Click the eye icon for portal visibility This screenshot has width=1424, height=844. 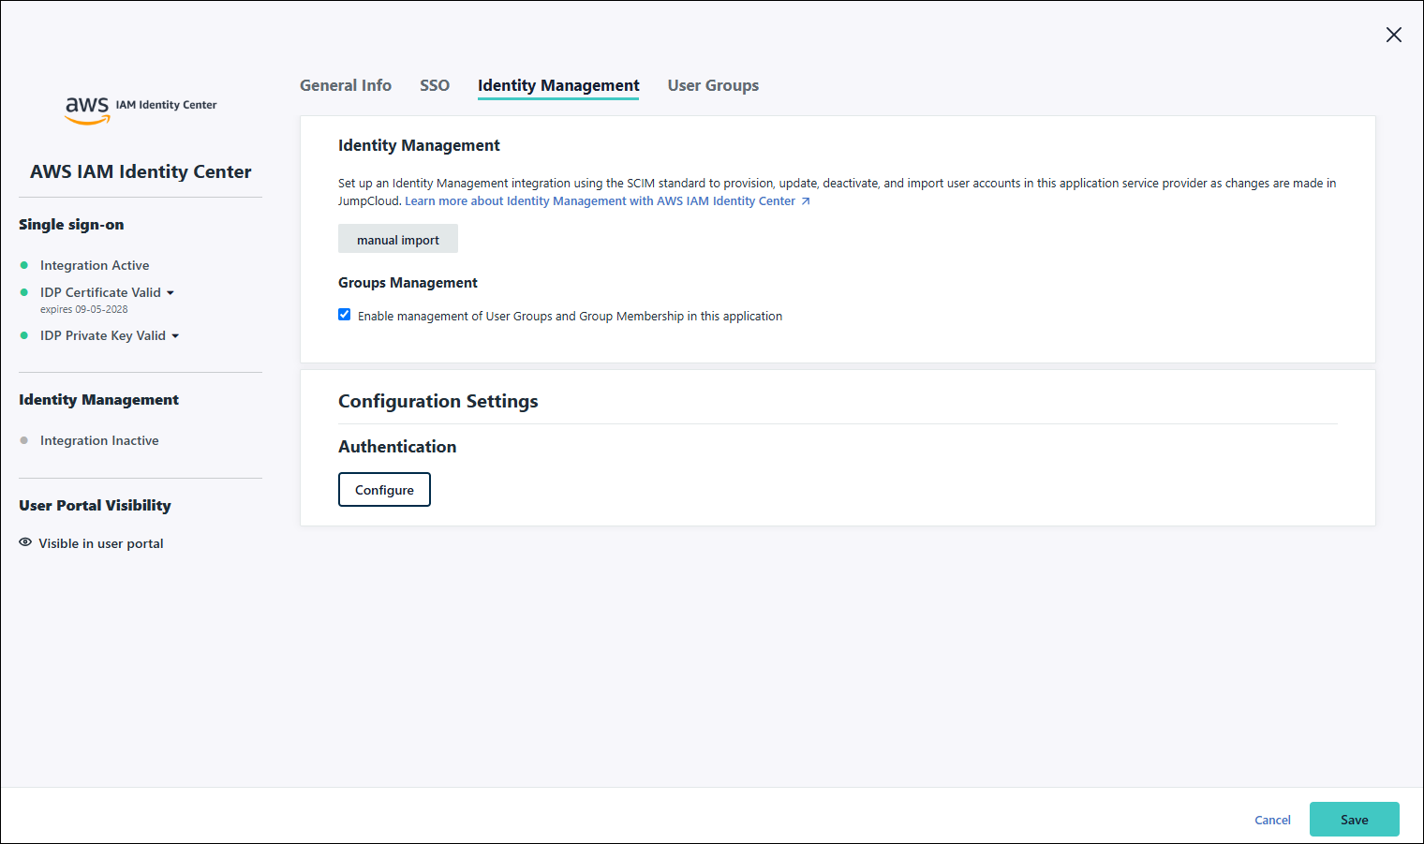pyautogui.click(x=25, y=542)
